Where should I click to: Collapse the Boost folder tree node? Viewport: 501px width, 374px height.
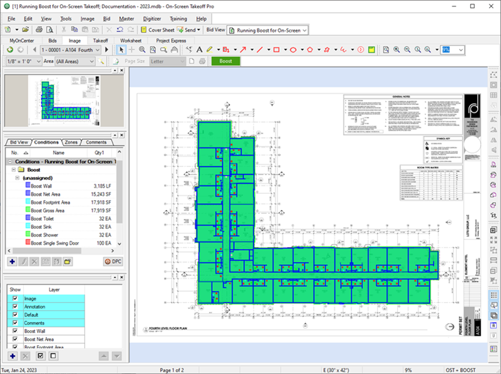click(x=13, y=169)
